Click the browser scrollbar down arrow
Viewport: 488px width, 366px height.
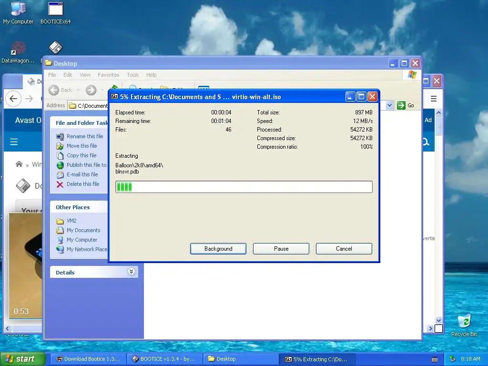point(438,320)
